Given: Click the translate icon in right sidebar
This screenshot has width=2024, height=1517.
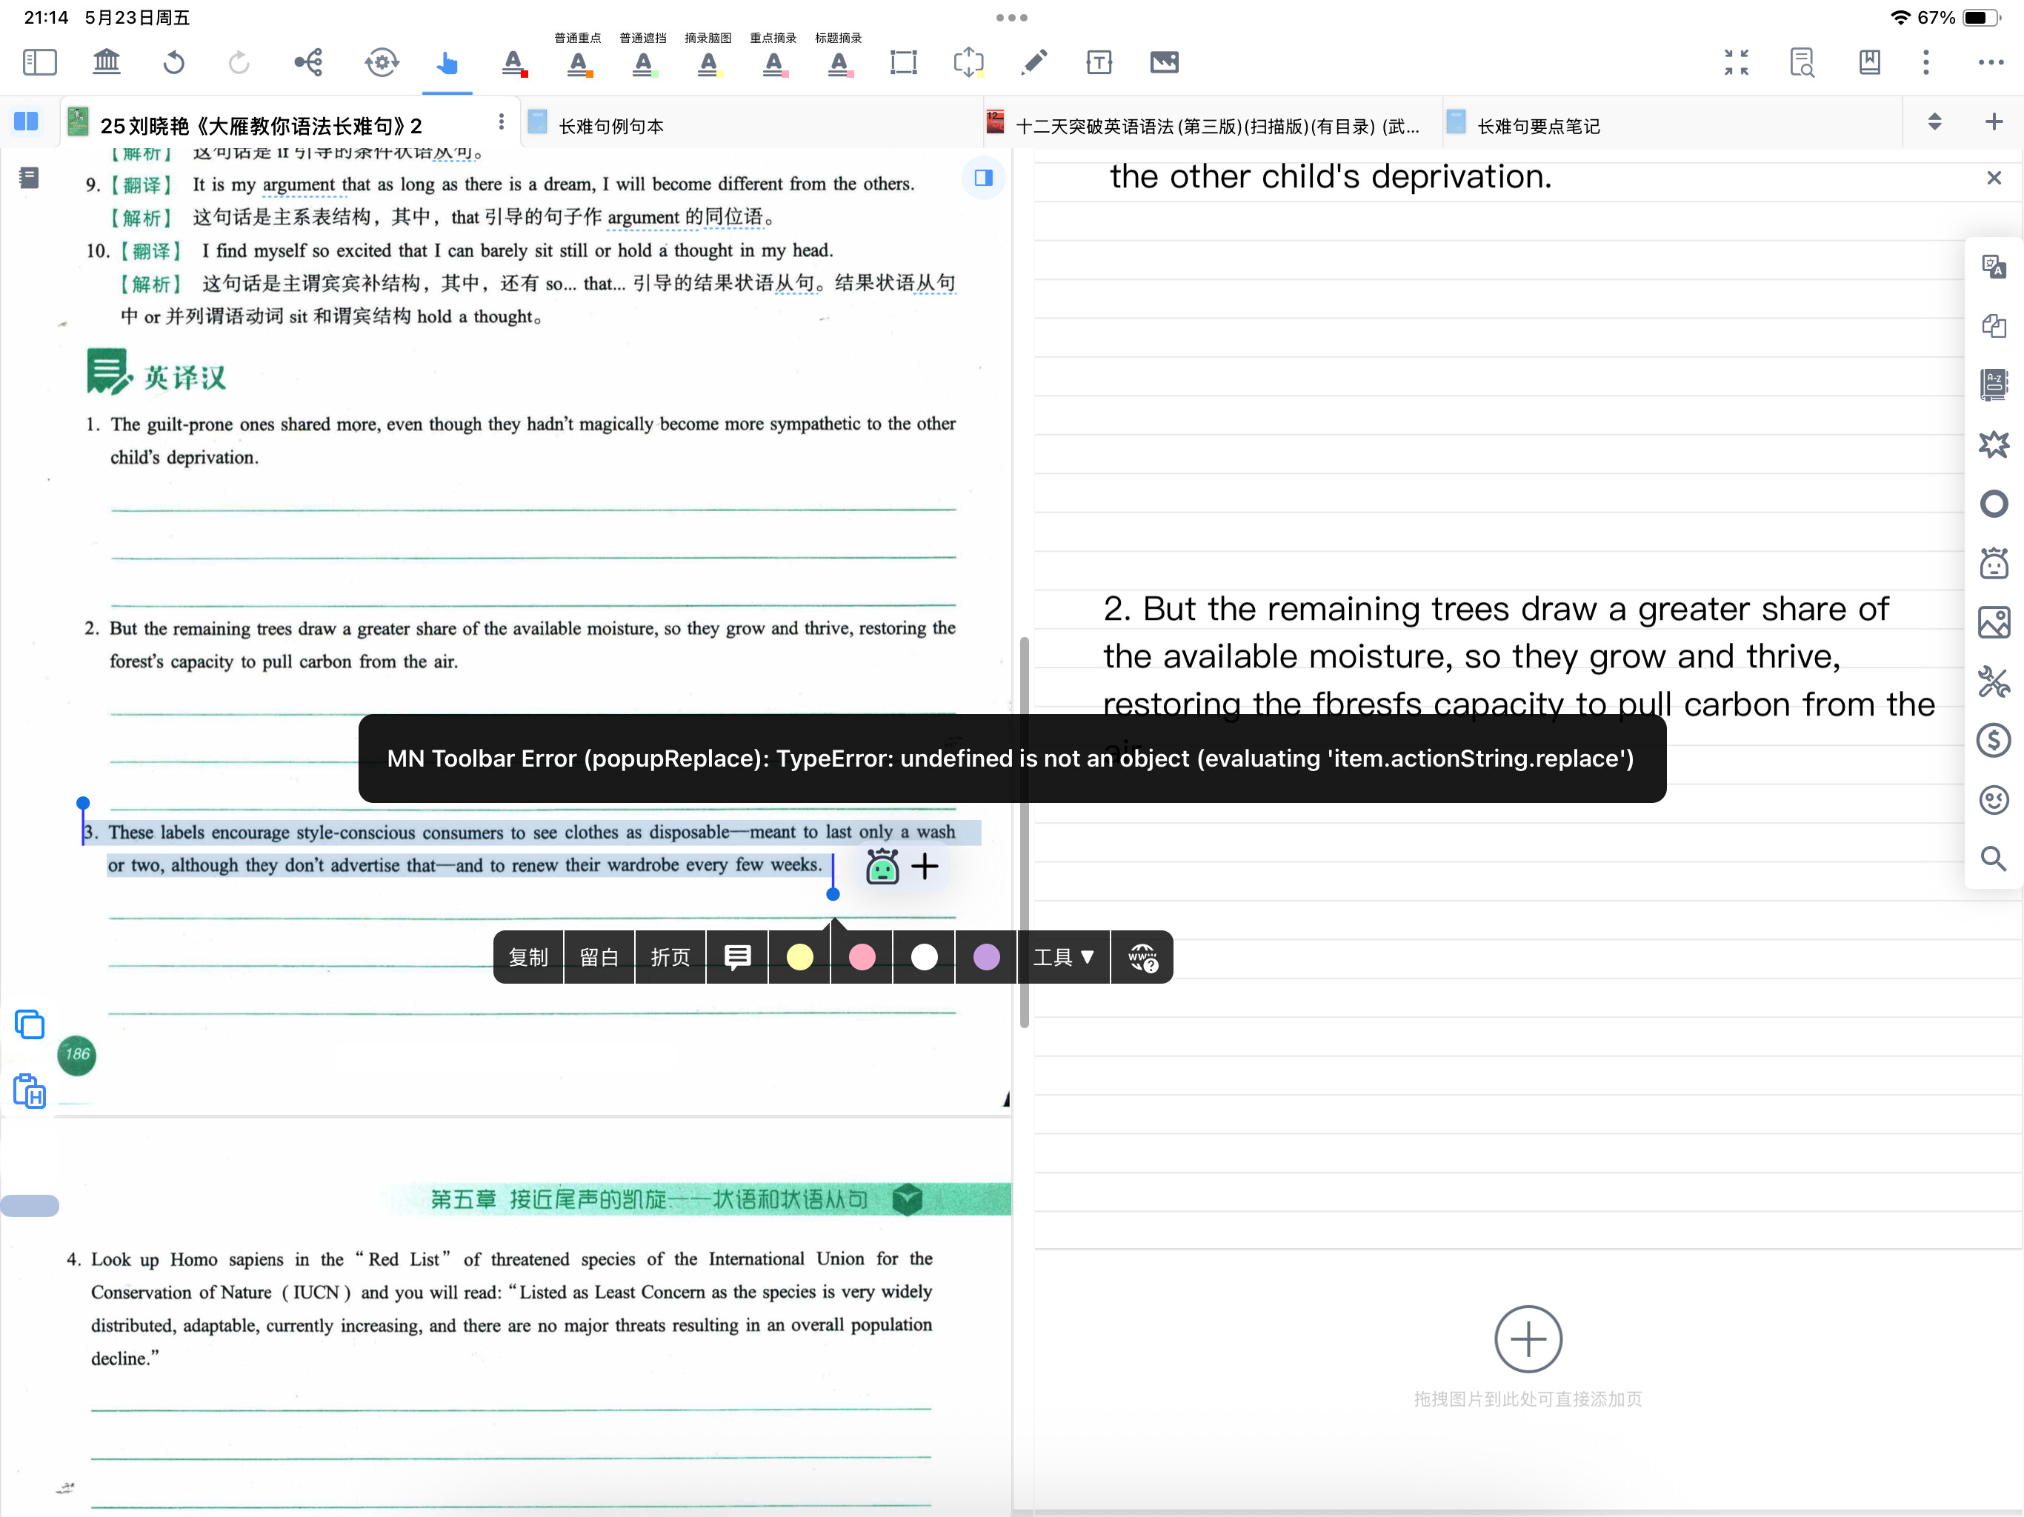Looking at the screenshot, I should (1993, 266).
